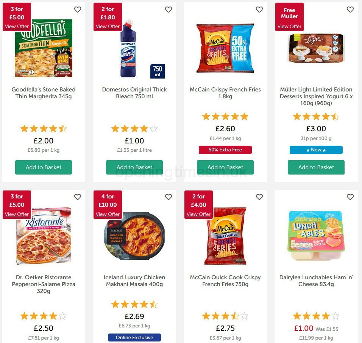Add Müller Light yogurt to basket
Viewport: 362px width, 343px height.
point(316,167)
